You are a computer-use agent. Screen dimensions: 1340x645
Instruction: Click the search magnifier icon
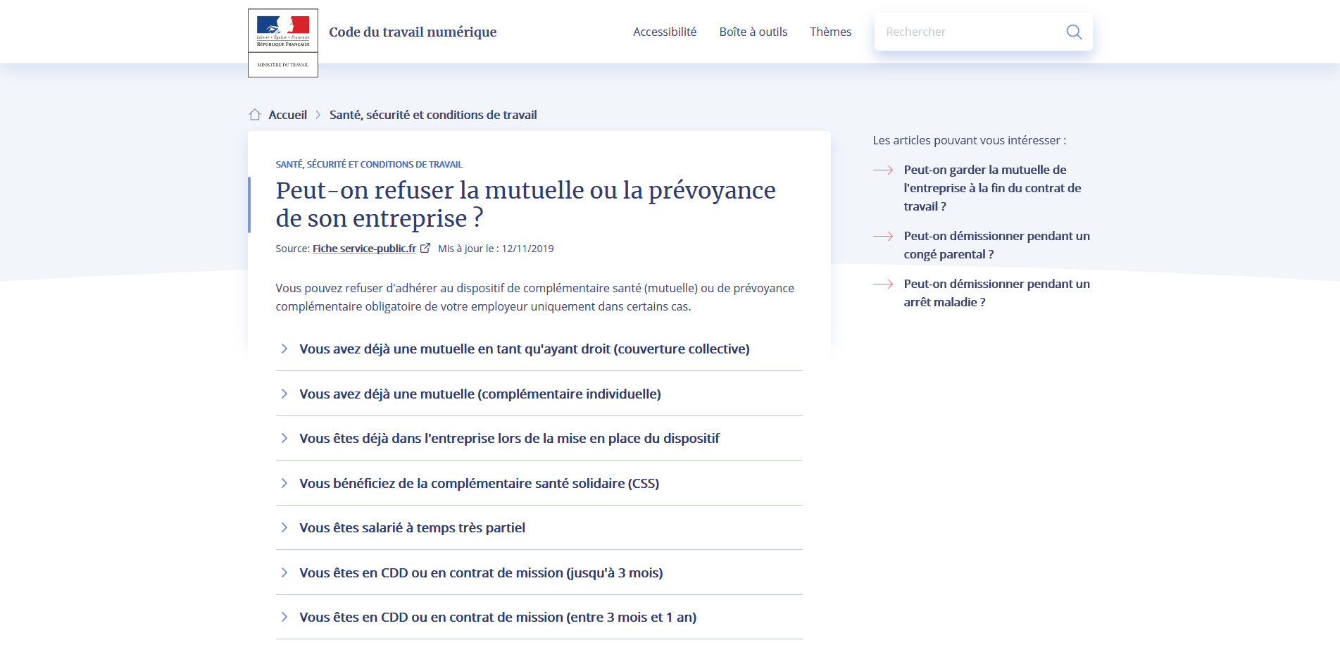pyautogui.click(x=1074, y=32)
